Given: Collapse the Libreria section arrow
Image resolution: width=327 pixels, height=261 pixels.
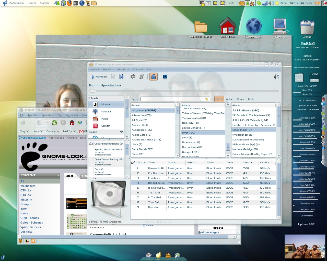Looking at the screenshot, I should click(x=121, y=98).
